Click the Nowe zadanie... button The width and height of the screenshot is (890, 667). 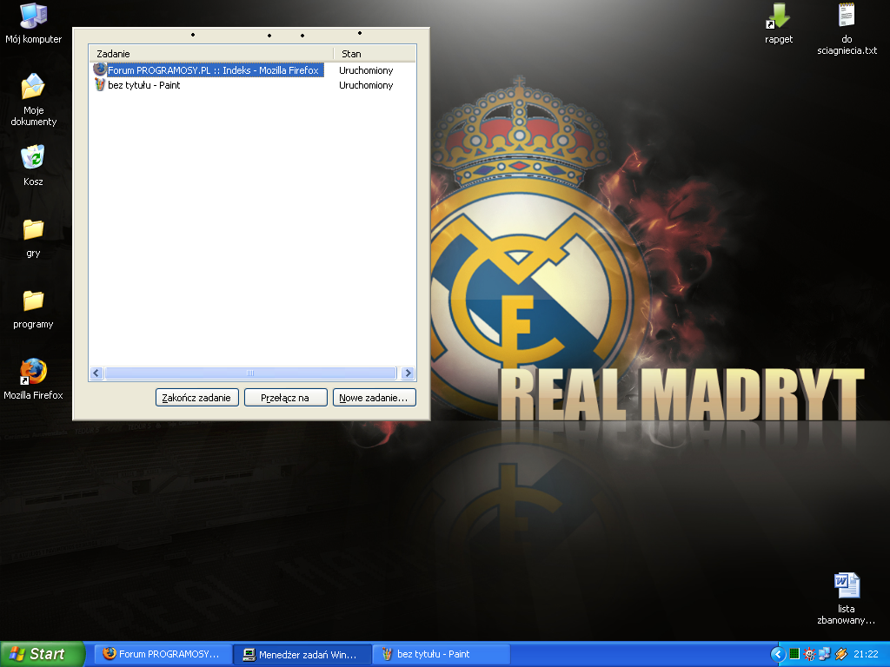coord(374,398)
